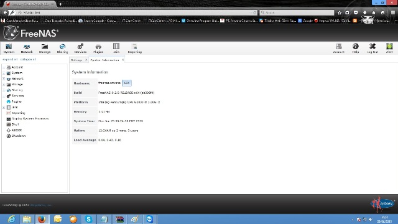Click the Firefox taskbar icon

point(42,219)
